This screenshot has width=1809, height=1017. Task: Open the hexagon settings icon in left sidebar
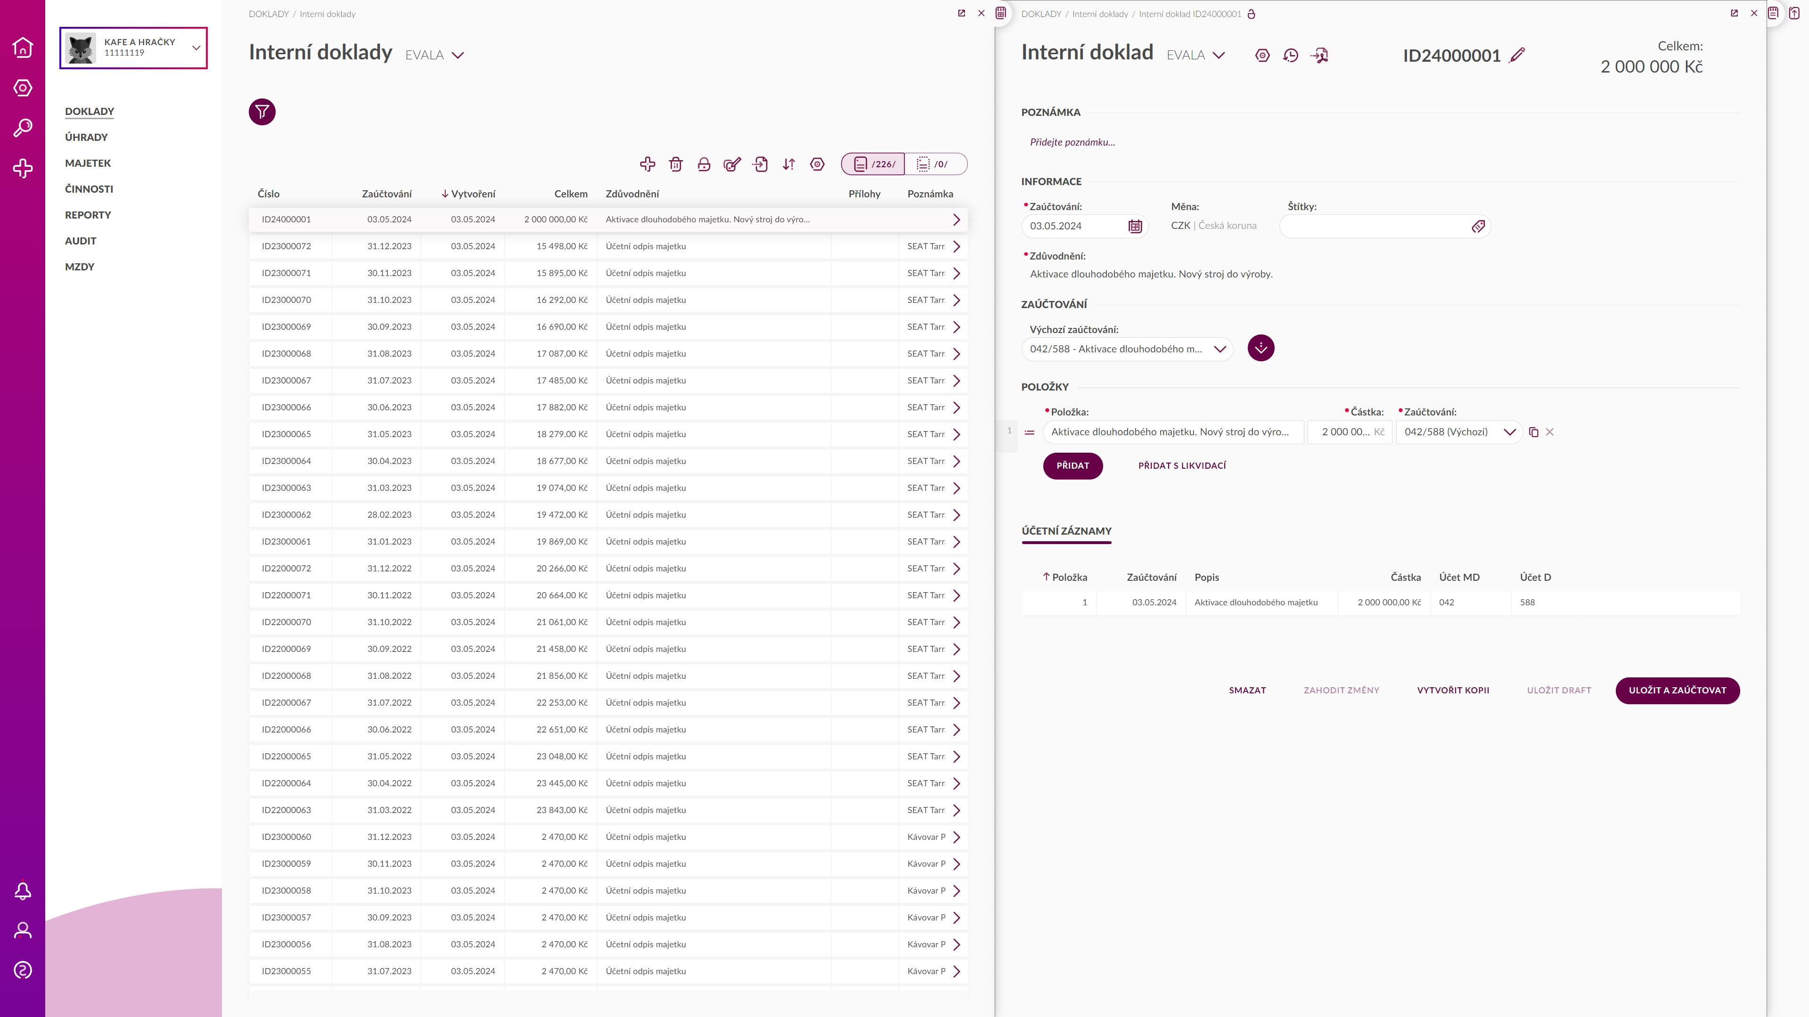[23, 88]
